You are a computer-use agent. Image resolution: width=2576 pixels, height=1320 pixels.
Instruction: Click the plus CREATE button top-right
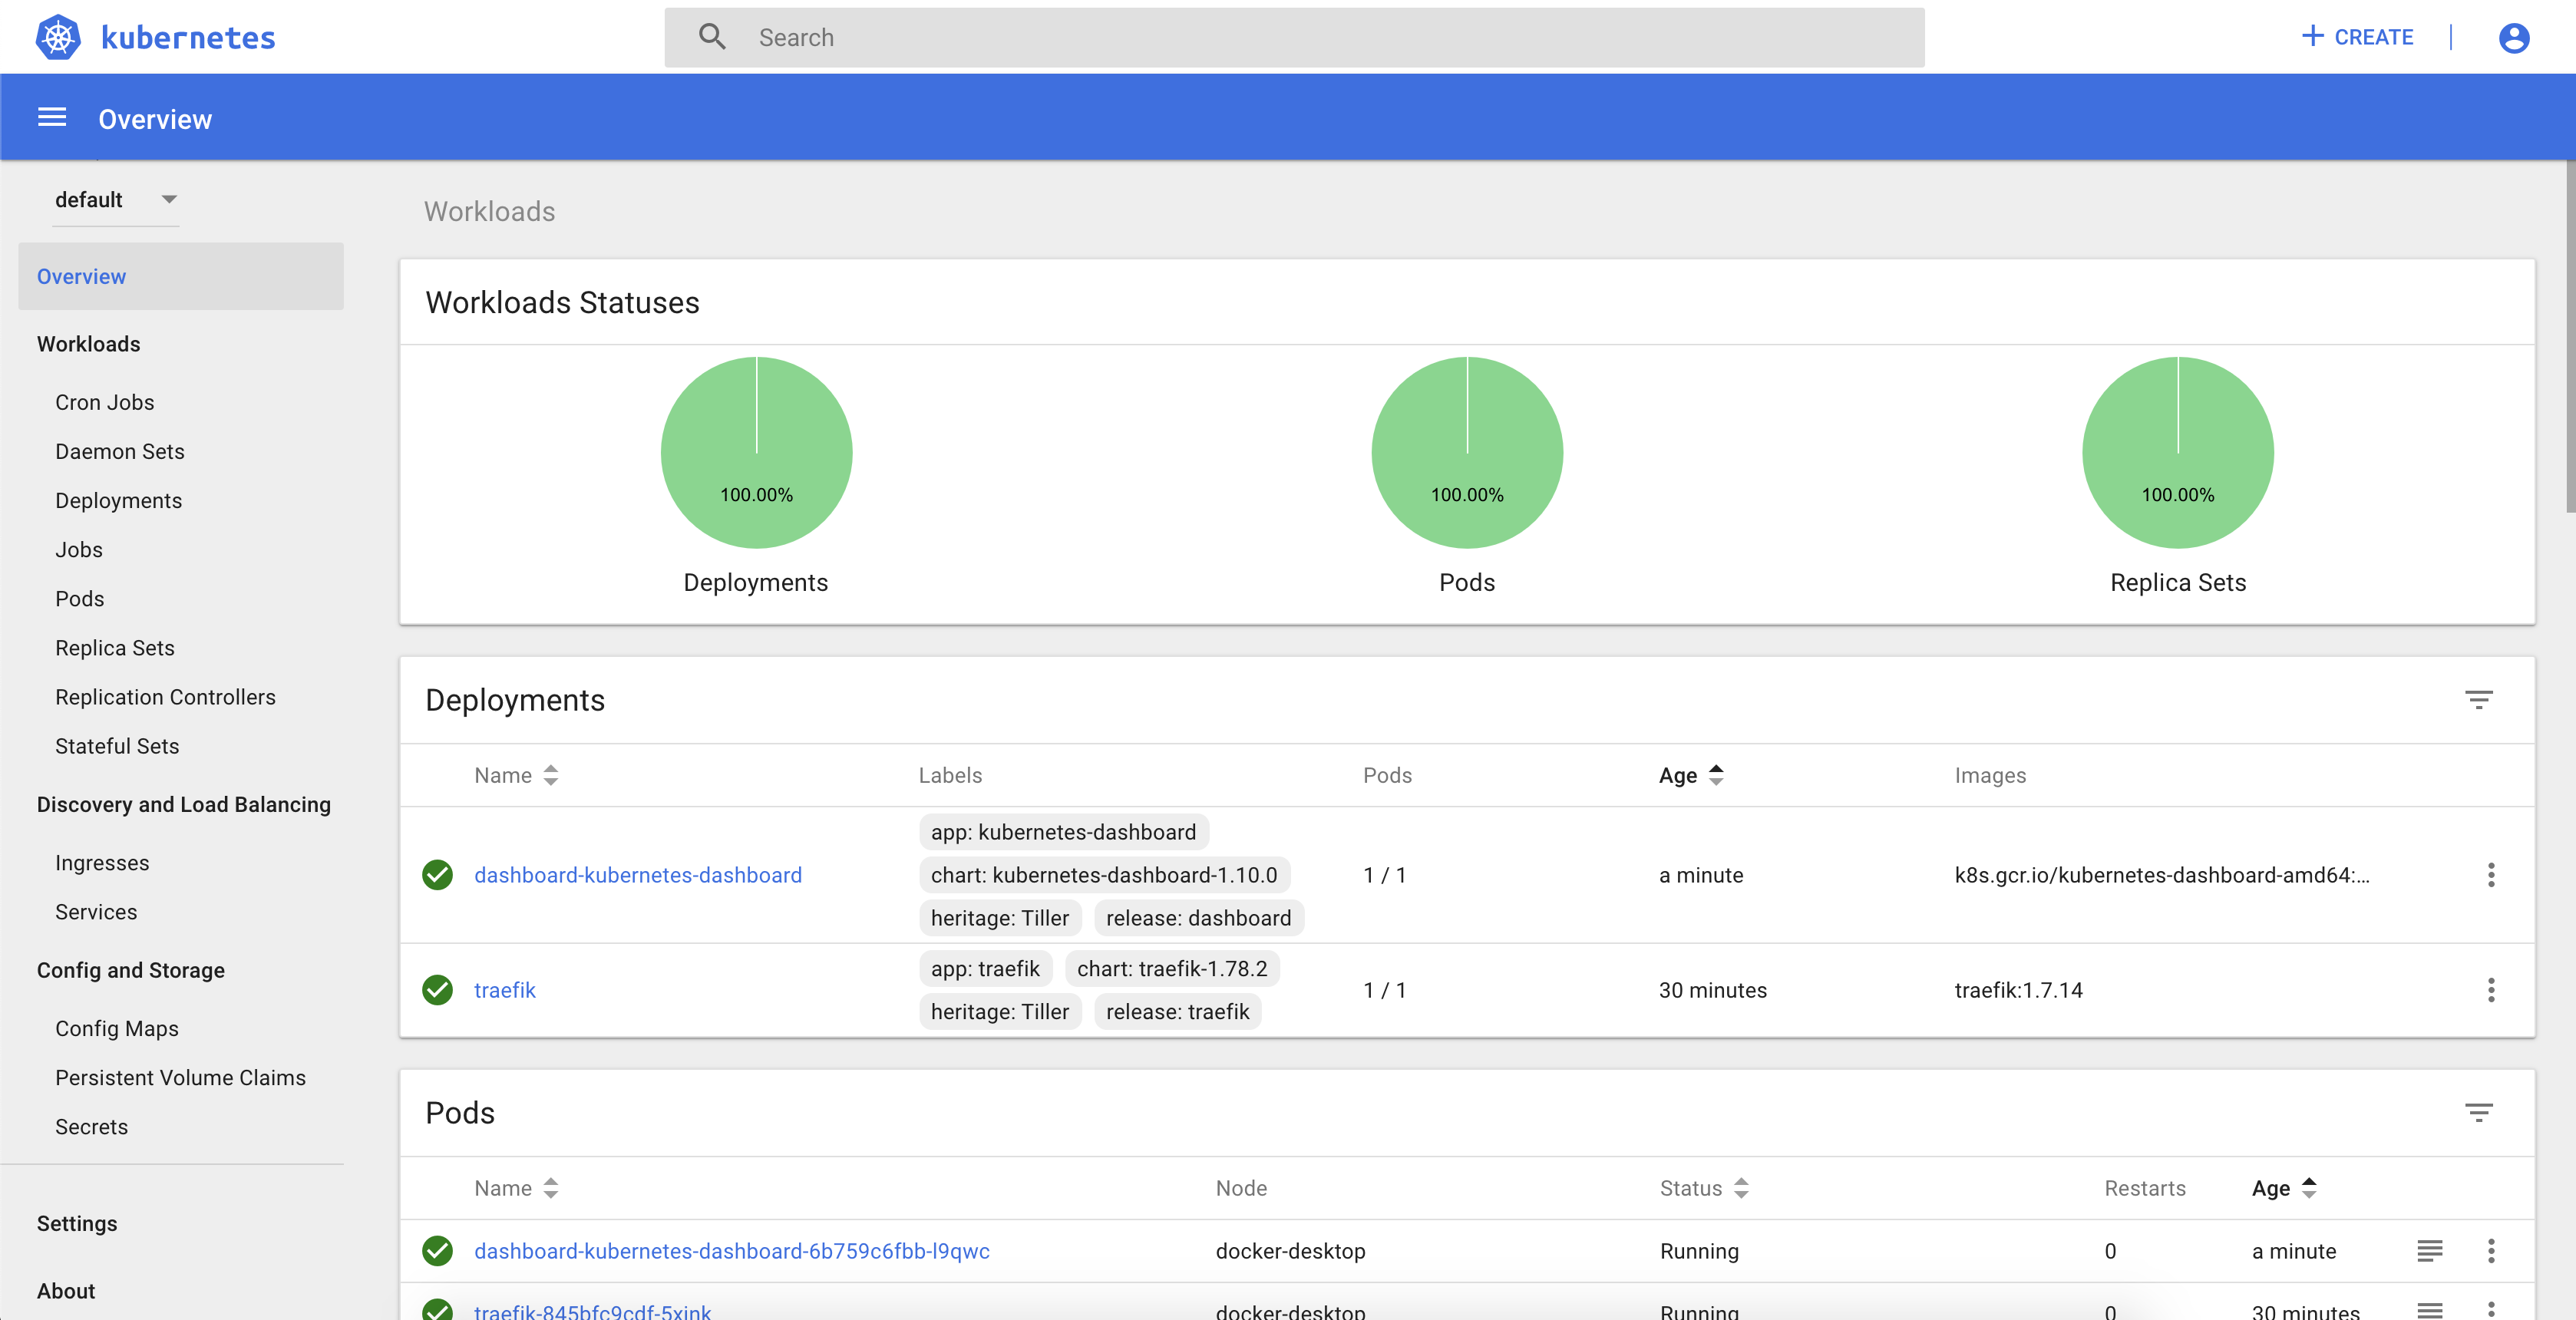pos(2357,37)
